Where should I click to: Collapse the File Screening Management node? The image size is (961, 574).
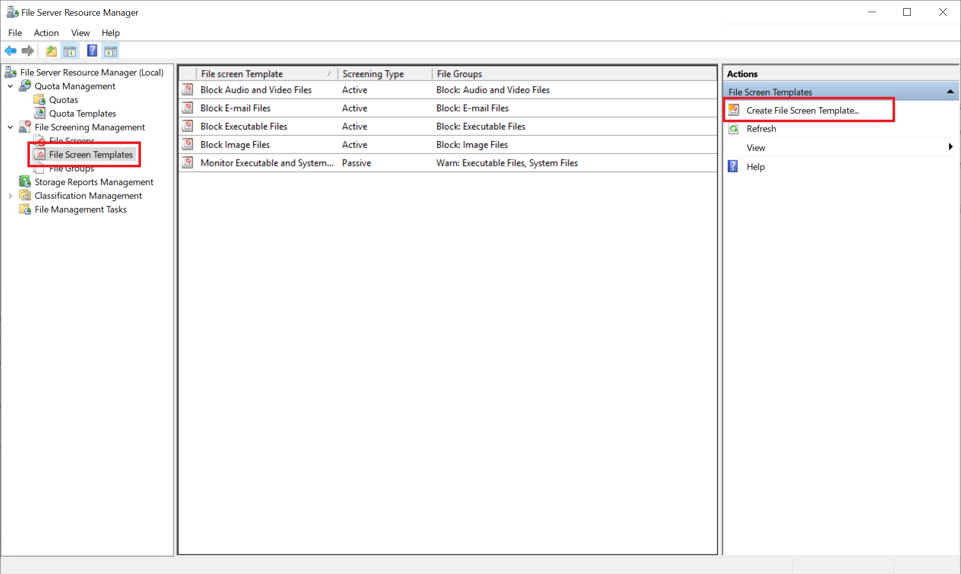(x=10, y=127)
